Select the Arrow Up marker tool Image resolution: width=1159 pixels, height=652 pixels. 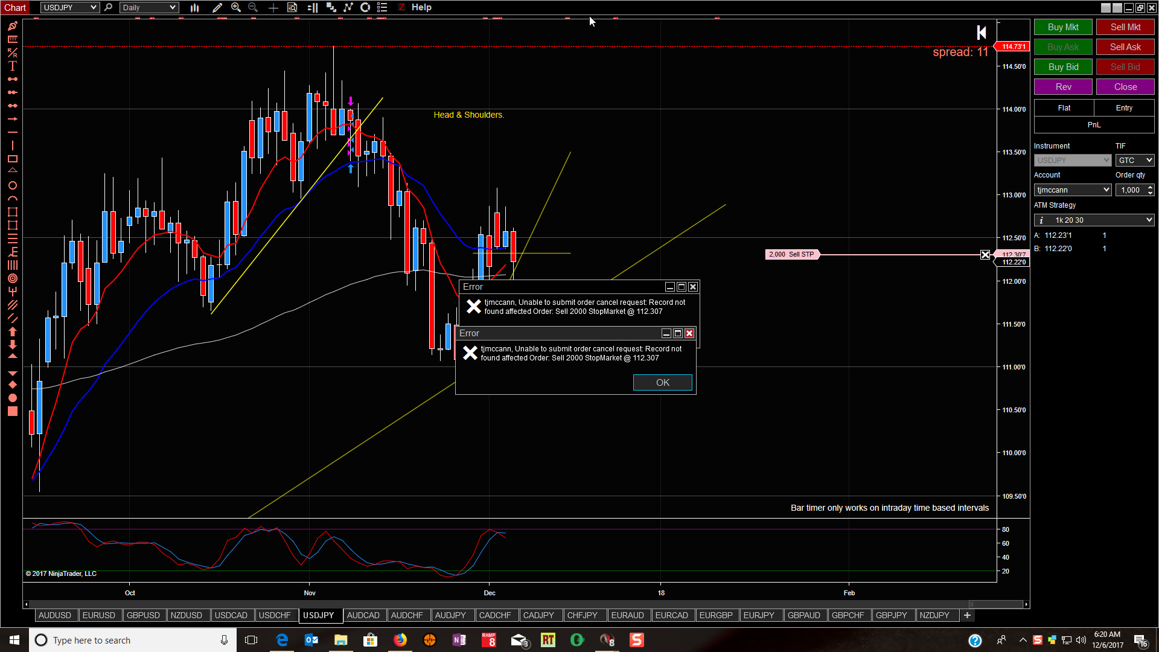pyautogui.click(x=12, y=331)
